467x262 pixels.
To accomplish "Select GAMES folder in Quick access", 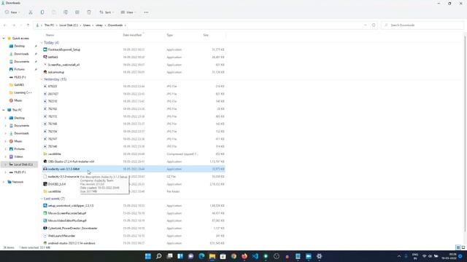I will pos(19,84).
